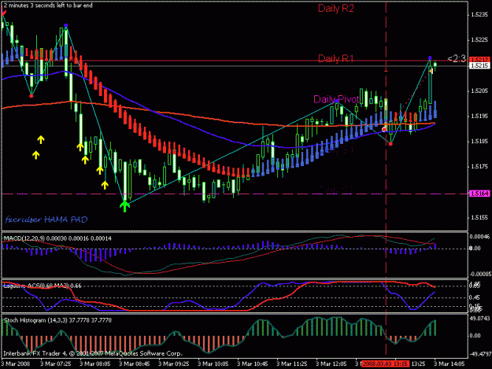Click the magenta 1.5164 price tag
This screenshot has height=369, width=492.
click(479, 194)
